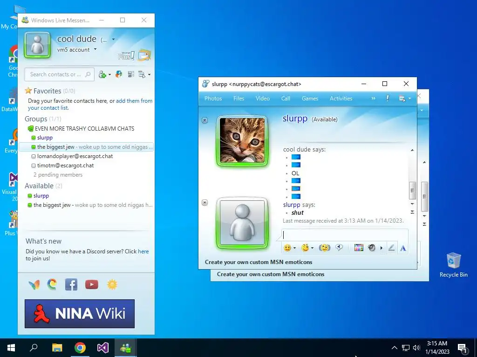This screenshot has width=477, height=357.
Task: Click the Messenger Plus! logo icon
Action: point(126,56)
